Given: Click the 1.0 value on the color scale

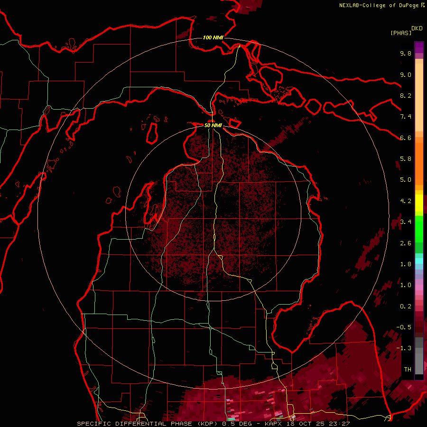Looking at the screenshot, I should 406,285.
